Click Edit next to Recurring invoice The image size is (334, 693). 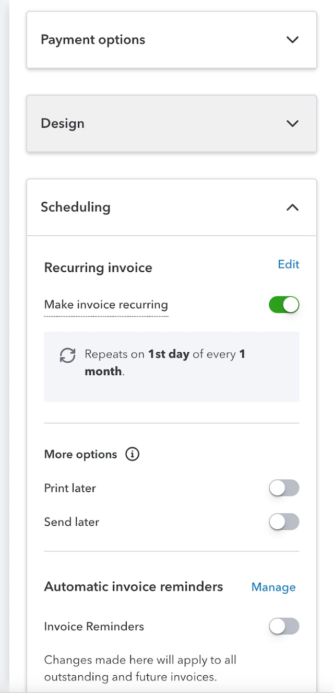(x=289, y=264)
